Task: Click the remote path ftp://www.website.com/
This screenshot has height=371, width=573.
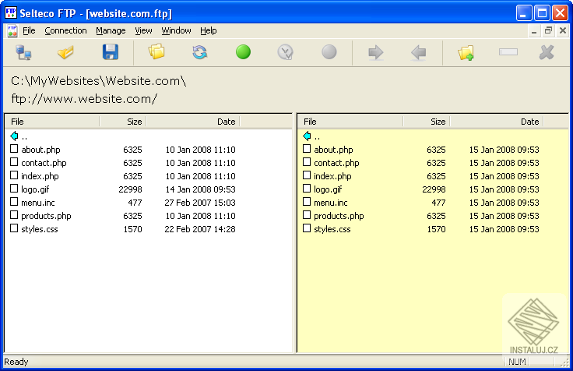Action: tap(84, 99)
